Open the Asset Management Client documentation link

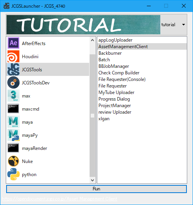click(60, 199)
